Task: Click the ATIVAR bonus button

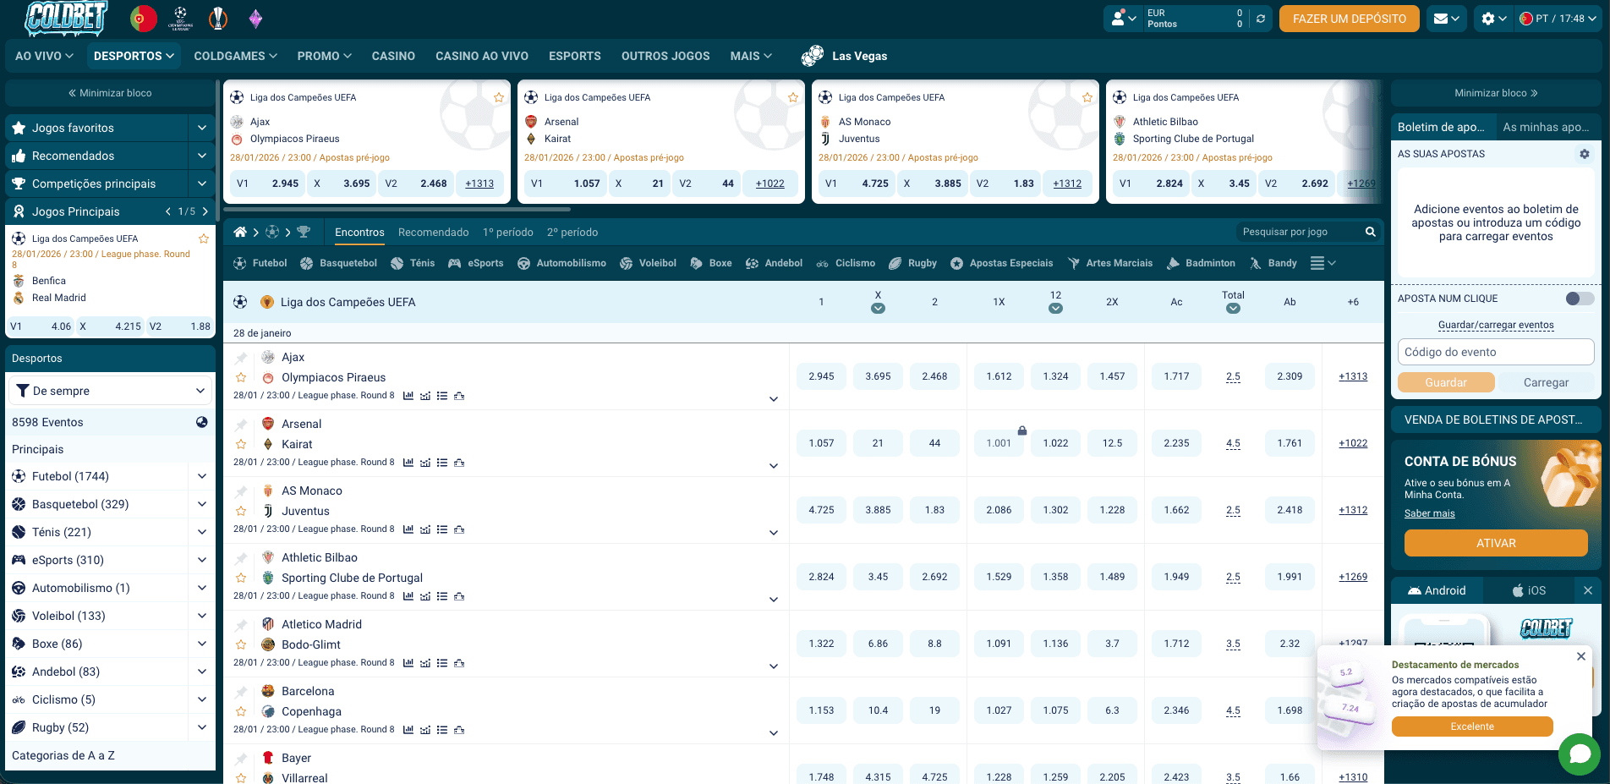Action: 1496,543
